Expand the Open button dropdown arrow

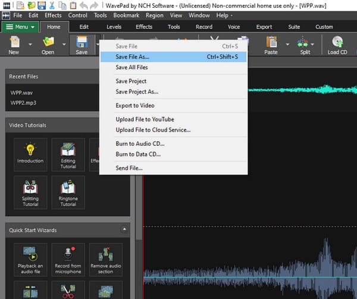point(64,45)
